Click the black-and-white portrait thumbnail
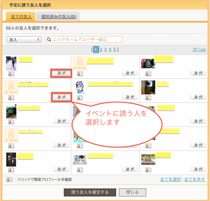 (11, 159)
